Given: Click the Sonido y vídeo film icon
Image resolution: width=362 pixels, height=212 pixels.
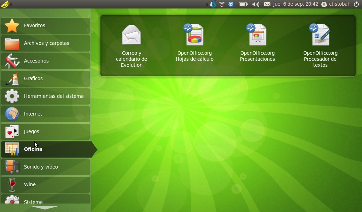Looking at the screenshot, I should (x=12, y=167).
